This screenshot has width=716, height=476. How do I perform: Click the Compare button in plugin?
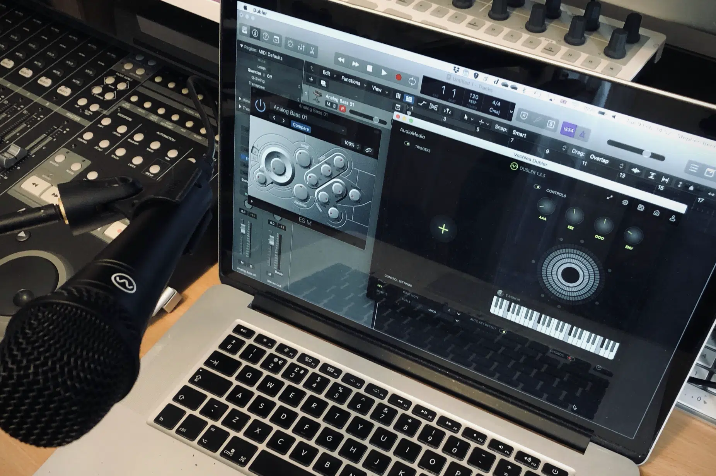(301, 127)
